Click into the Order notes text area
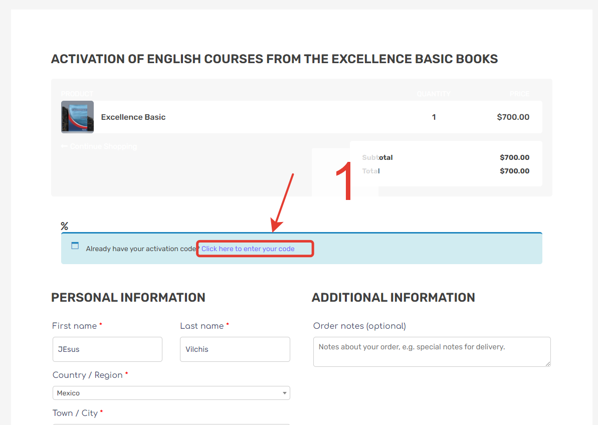Image resolution: width=598 pixels, height=425 pixels. point(432,351)
